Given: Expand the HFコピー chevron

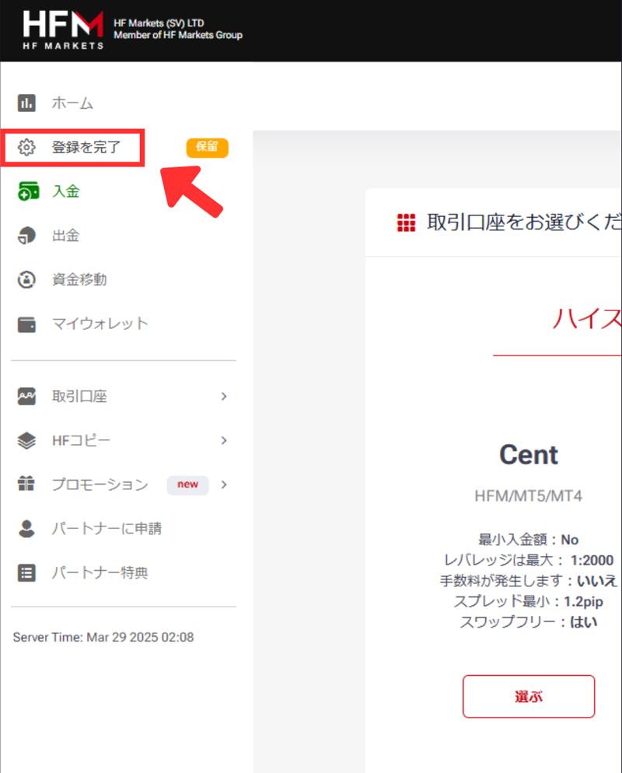Looking at the screenshot, I should (224, 440).
